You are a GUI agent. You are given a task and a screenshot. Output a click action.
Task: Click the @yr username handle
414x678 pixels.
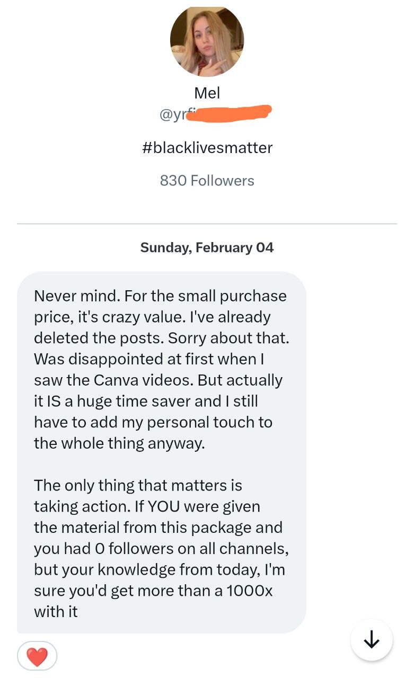point(173,115)
